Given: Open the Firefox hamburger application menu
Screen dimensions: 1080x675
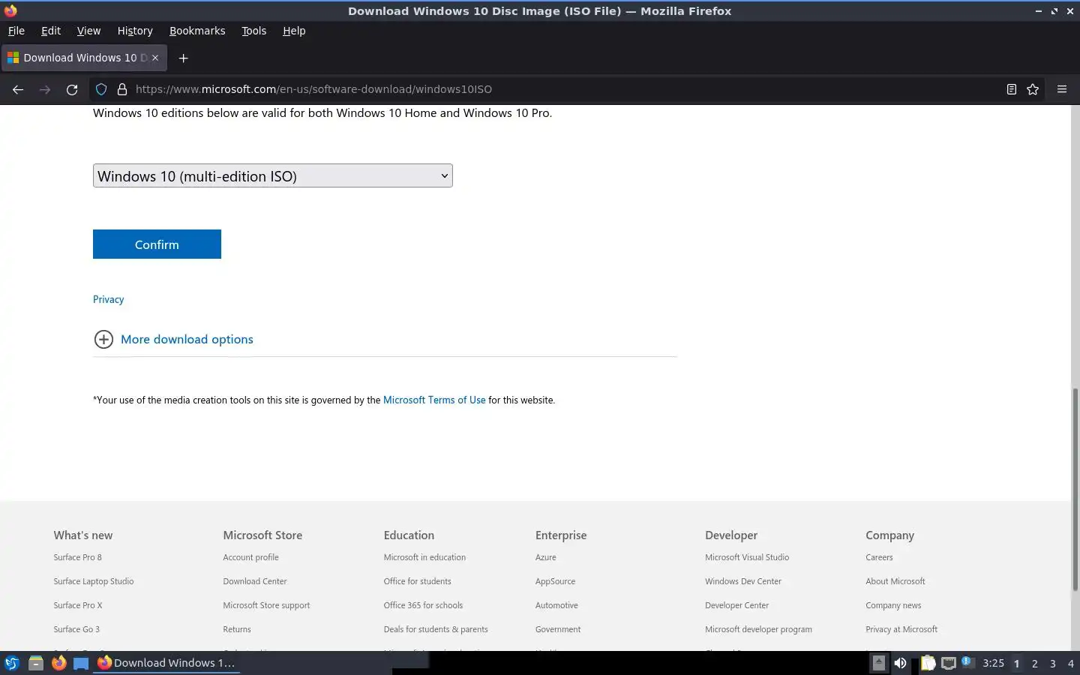Looking at the screenshot, I should tap(1062, 89).
